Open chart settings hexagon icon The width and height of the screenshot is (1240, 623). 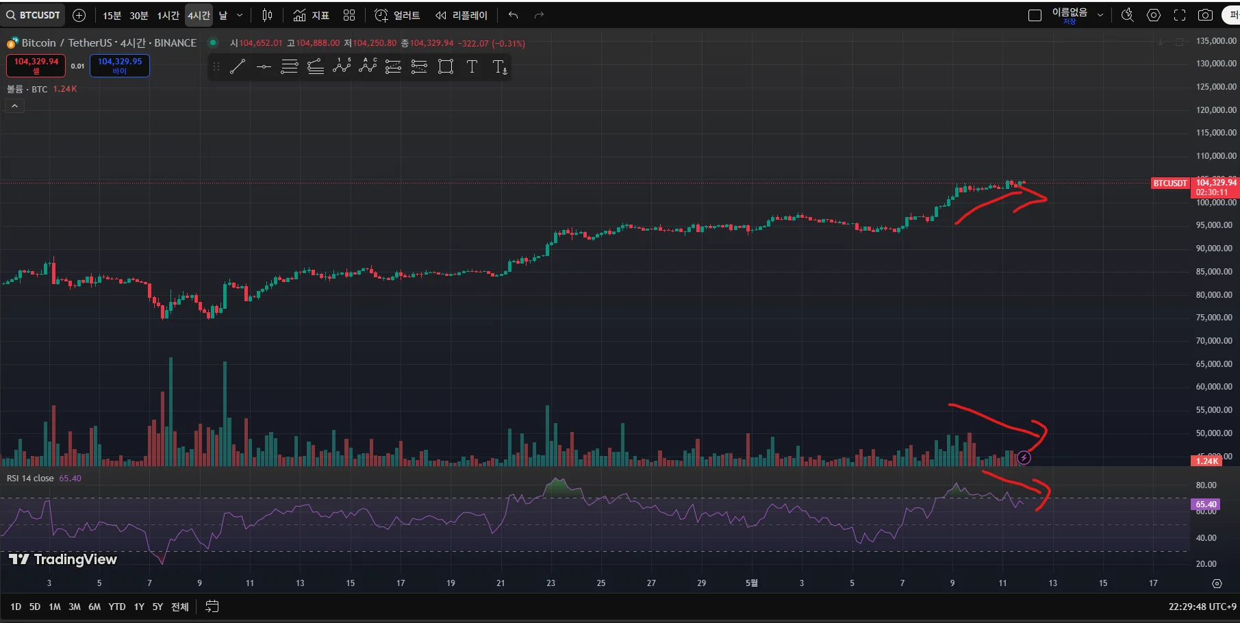pos(1154,15)
